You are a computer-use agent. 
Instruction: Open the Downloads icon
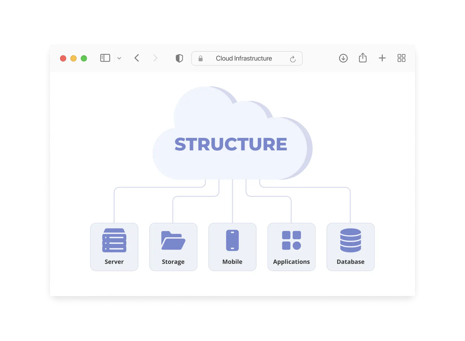[x=343, y=58]
